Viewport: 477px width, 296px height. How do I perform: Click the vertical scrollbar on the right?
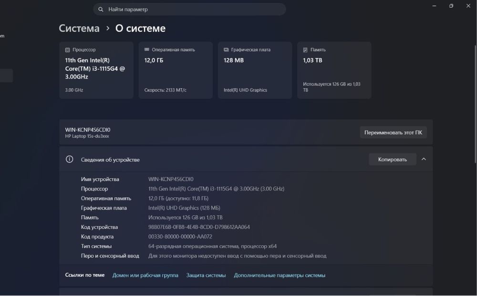coord(475,105)
